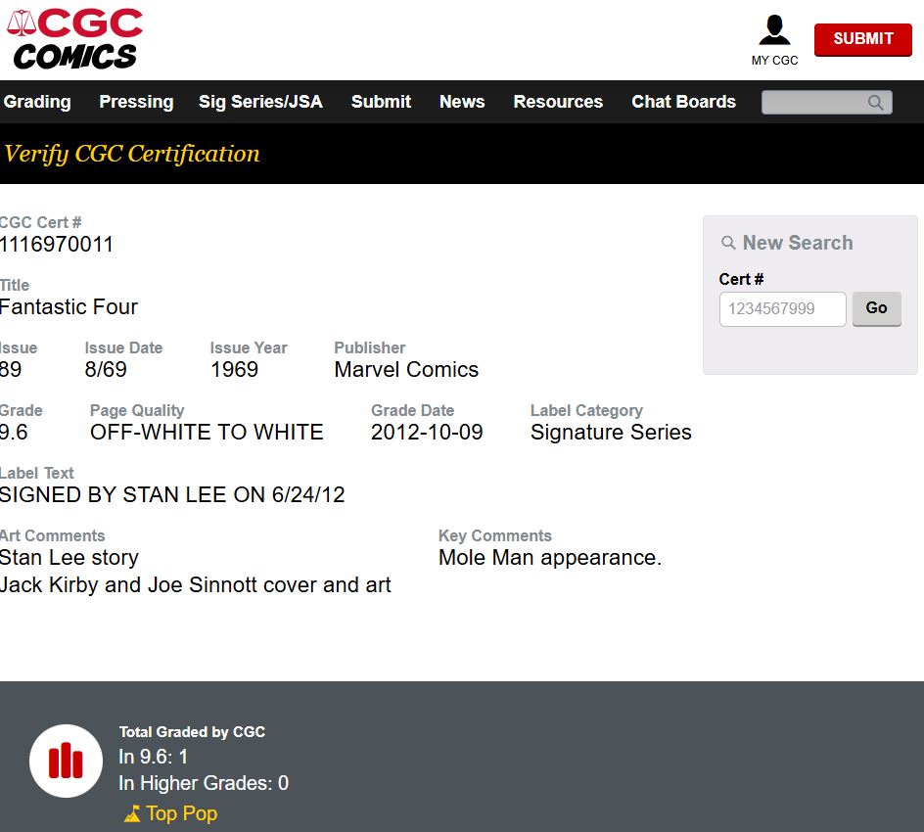924x832 pixels.
Task: Click the Stan Lee story art comment
Action: click(x=69, y=557)
